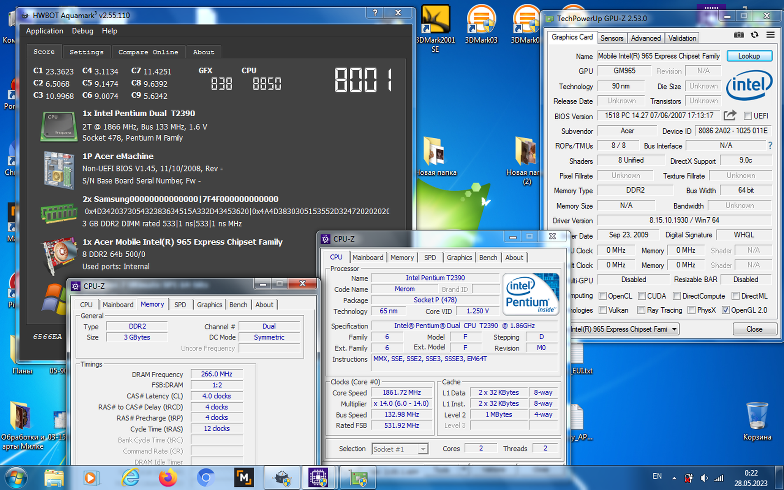This screenshot has height=490, width=784.
Task: Click the Bus Interface question mark in GPU-Z
Action: (770, 146)
